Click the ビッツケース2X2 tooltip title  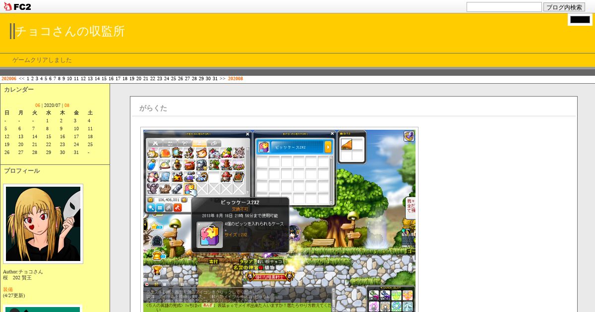pyautogui.click(x=240, y=202)
